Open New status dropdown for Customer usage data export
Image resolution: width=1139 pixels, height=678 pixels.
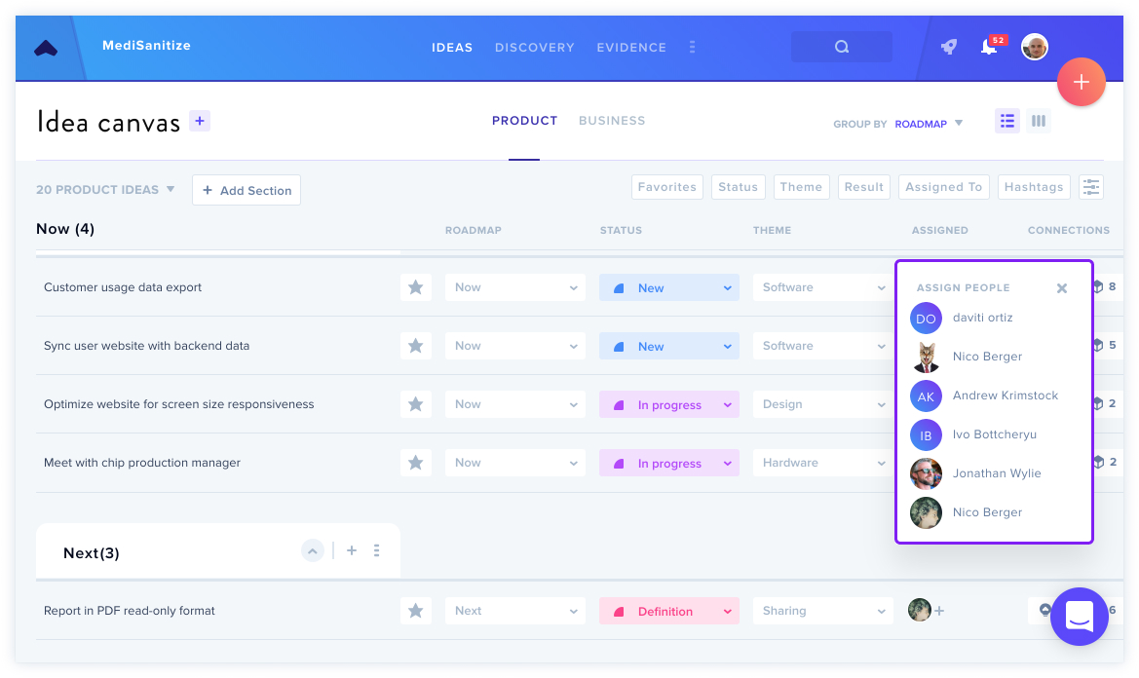(669, 287)
